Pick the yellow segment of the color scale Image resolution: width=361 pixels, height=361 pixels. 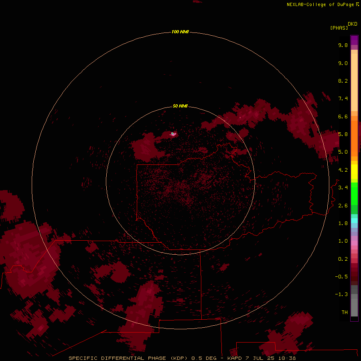click(354, 172)
